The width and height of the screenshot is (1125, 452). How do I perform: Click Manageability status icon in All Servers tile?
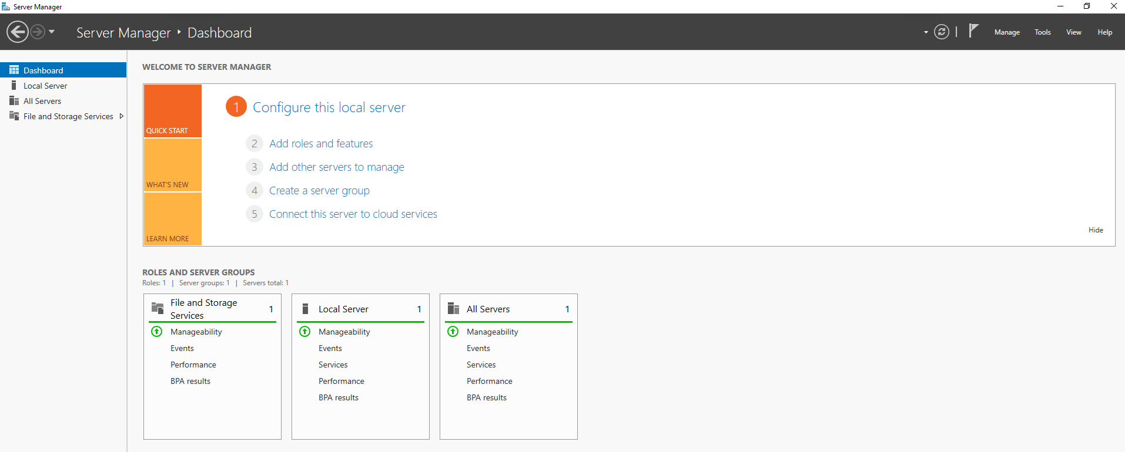(x=453, y=331)
